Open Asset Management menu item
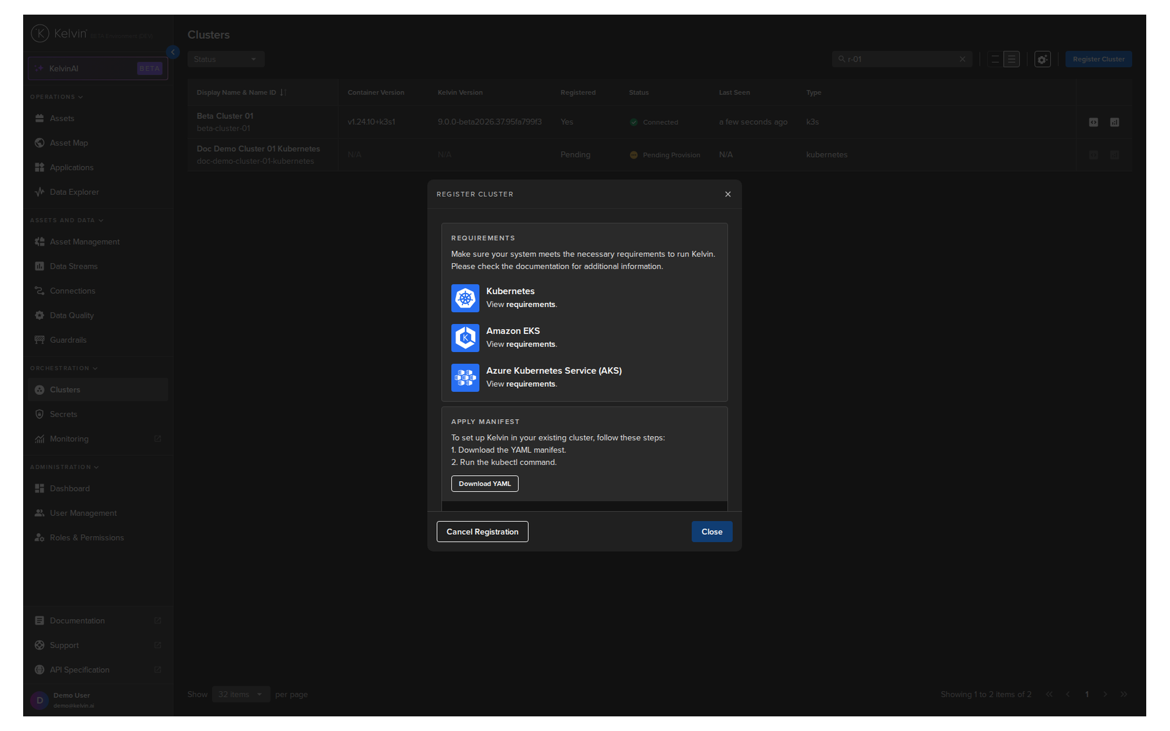Image resolution: width=1170 pixels, height=731 pixels. [84, 242]
